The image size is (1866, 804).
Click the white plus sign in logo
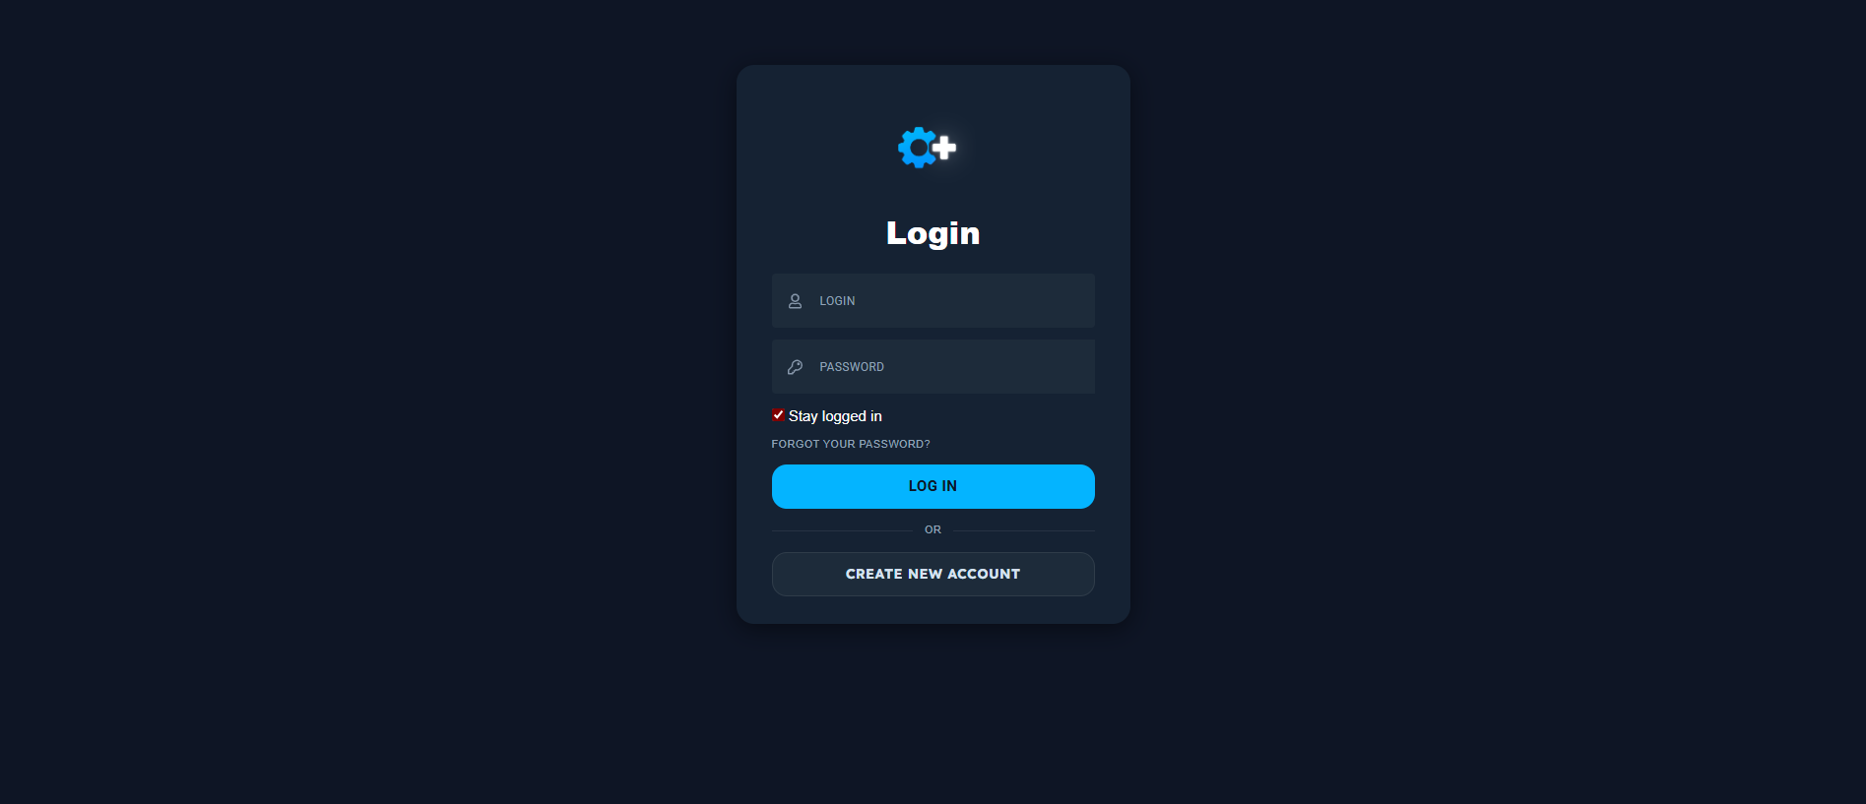tap(944, 148)
